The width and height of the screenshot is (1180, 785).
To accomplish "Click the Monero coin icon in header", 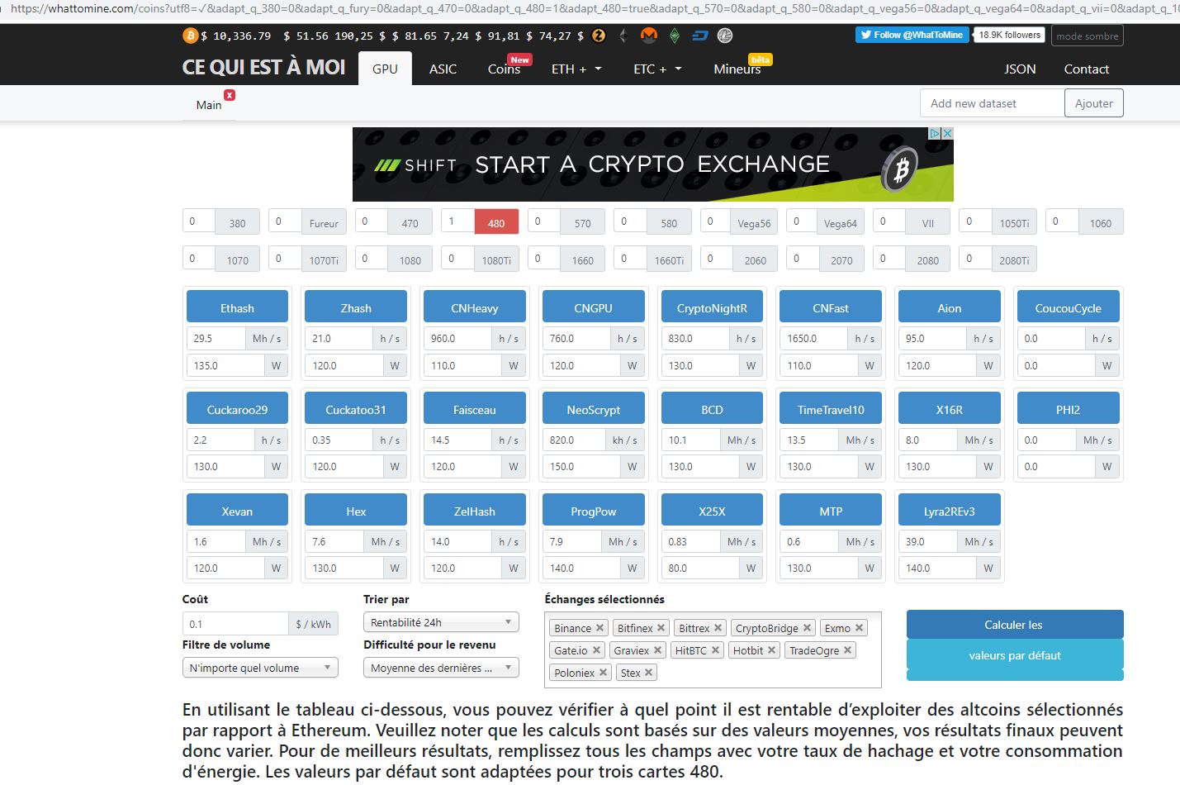I will coord(649,36).
